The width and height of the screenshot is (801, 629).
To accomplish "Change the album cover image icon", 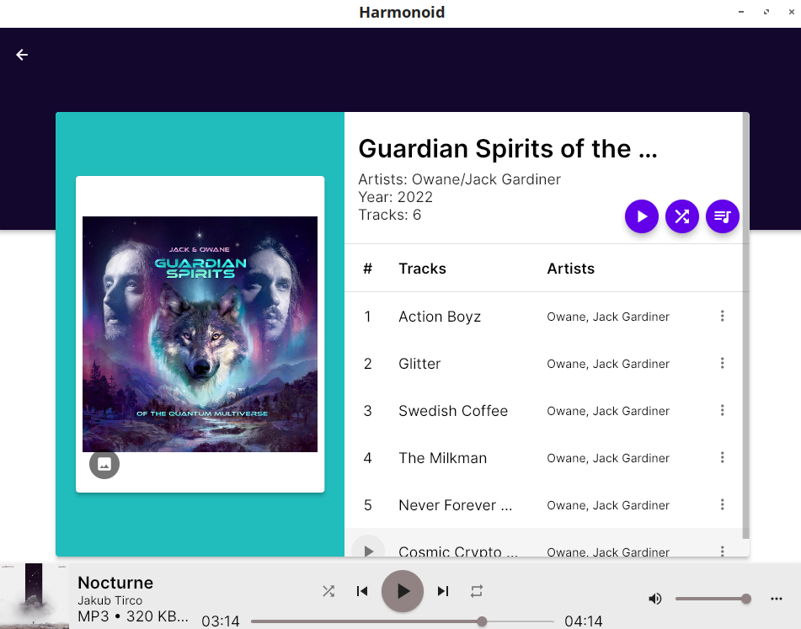I will coord(104,464).
